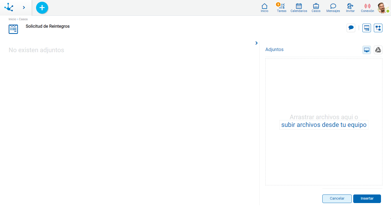Expand the side menu chevron

[x=24, y=7]
